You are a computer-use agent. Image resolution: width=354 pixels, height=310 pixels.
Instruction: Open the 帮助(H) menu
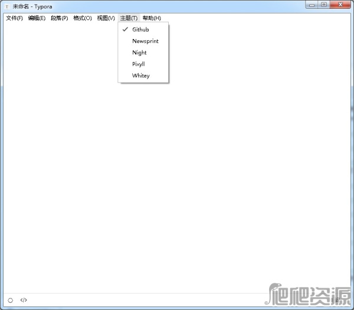(x=152, y=18)
